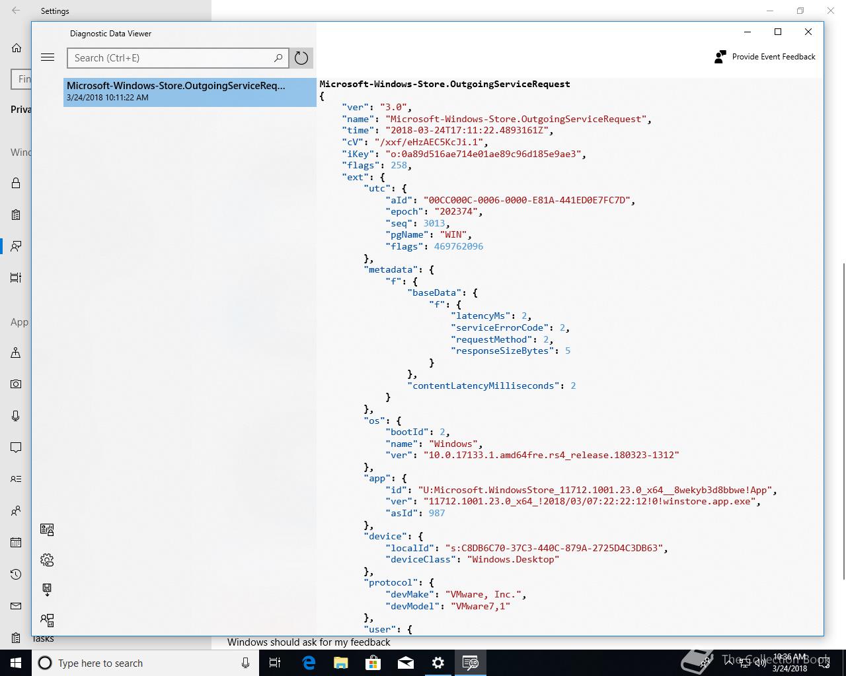The image size is (846, 676).
Task: Click the os "ver" 10.0.17133.1 line
Action: (x=533, y=455)
